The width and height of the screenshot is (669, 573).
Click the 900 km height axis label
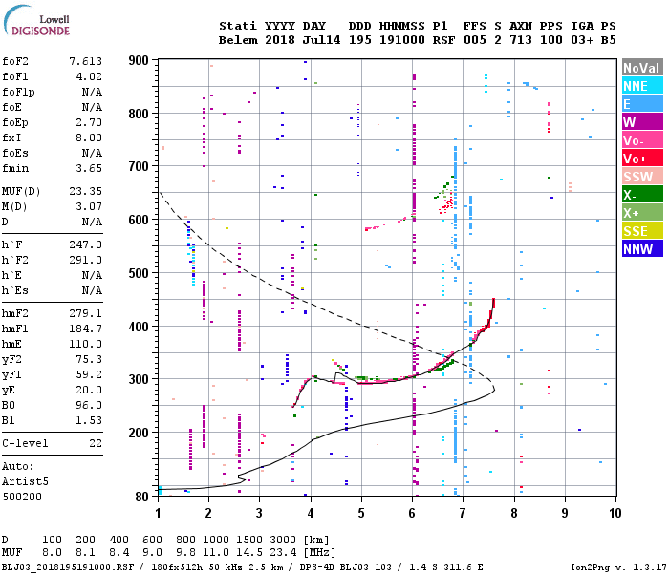pos(139,60)
